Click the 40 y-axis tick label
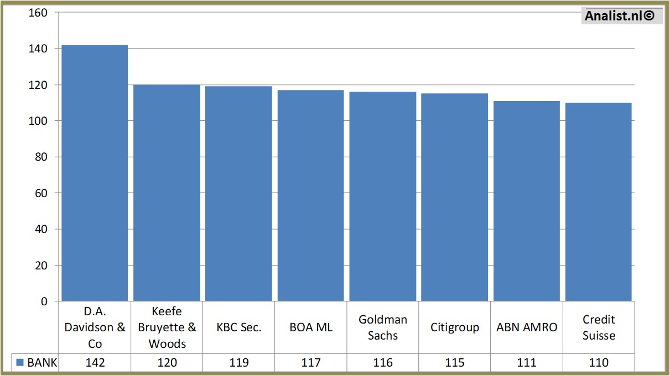The image size is (670, 376). click(x=41, y=229)
